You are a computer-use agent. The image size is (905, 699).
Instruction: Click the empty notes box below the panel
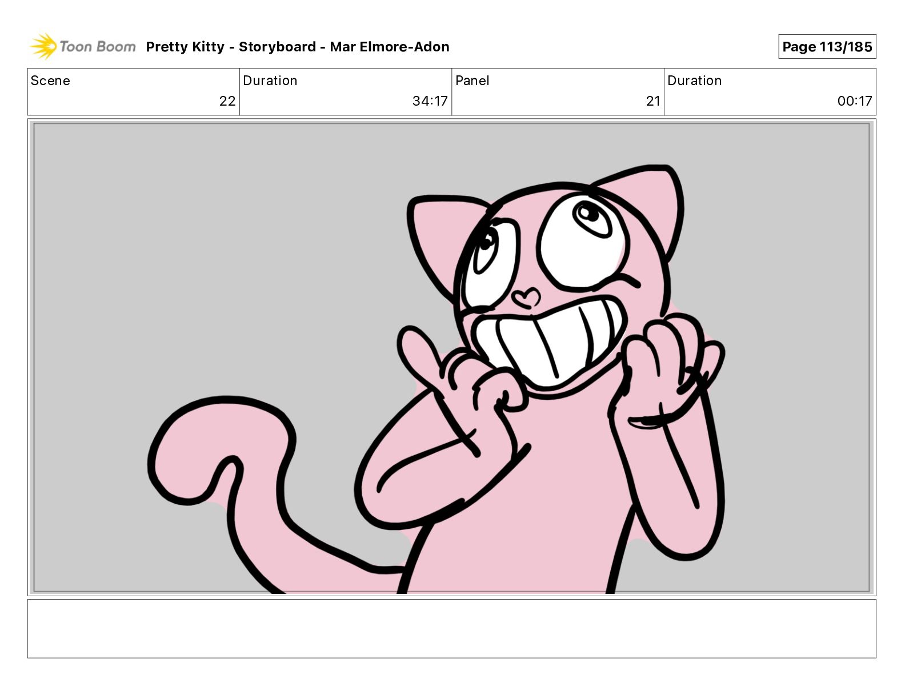click(x=451, y=628)
